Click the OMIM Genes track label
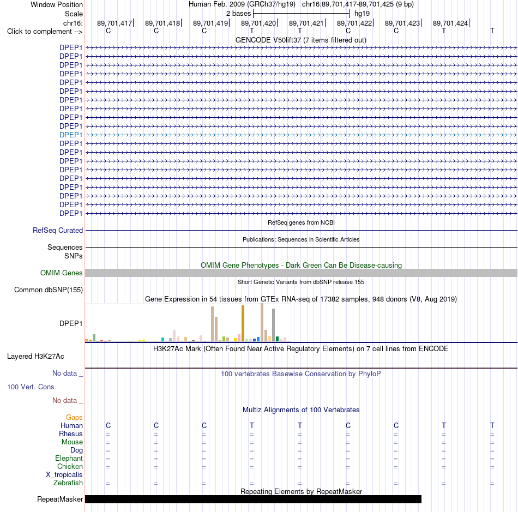 [x=62, y=273]
